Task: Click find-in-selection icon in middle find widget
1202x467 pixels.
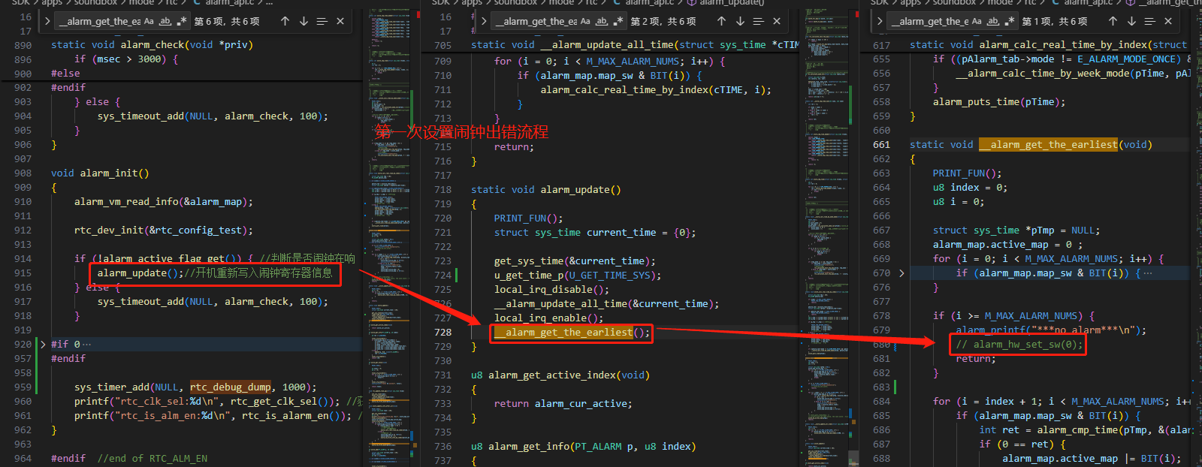Action: [x=758, y=21]
